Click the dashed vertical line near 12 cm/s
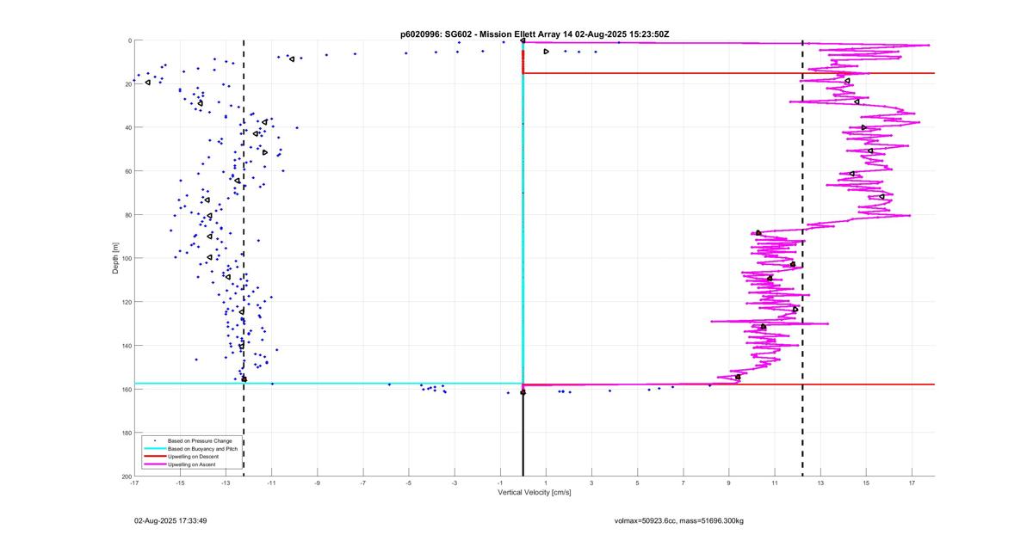The image size is (1033, 535). point(802,258)
